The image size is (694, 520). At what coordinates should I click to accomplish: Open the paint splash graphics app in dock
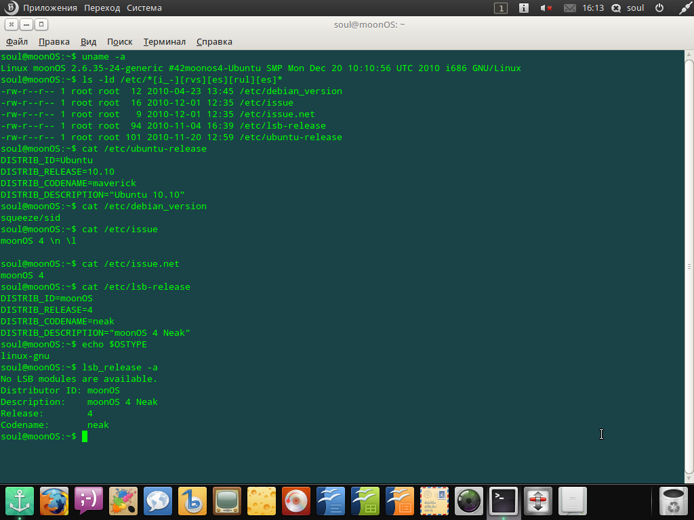click(123, 501)
